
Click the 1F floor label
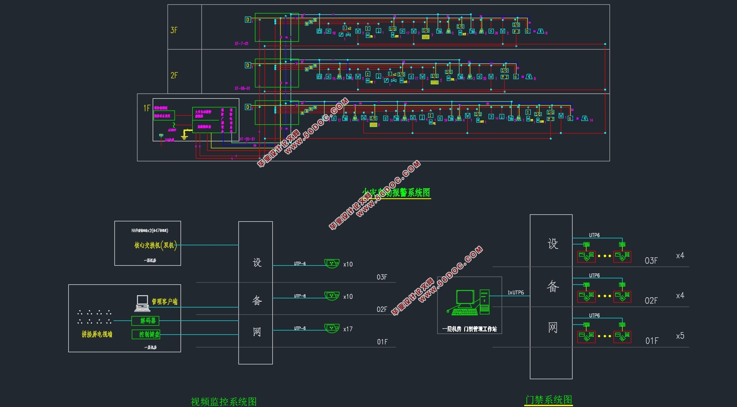pos(147,108)
